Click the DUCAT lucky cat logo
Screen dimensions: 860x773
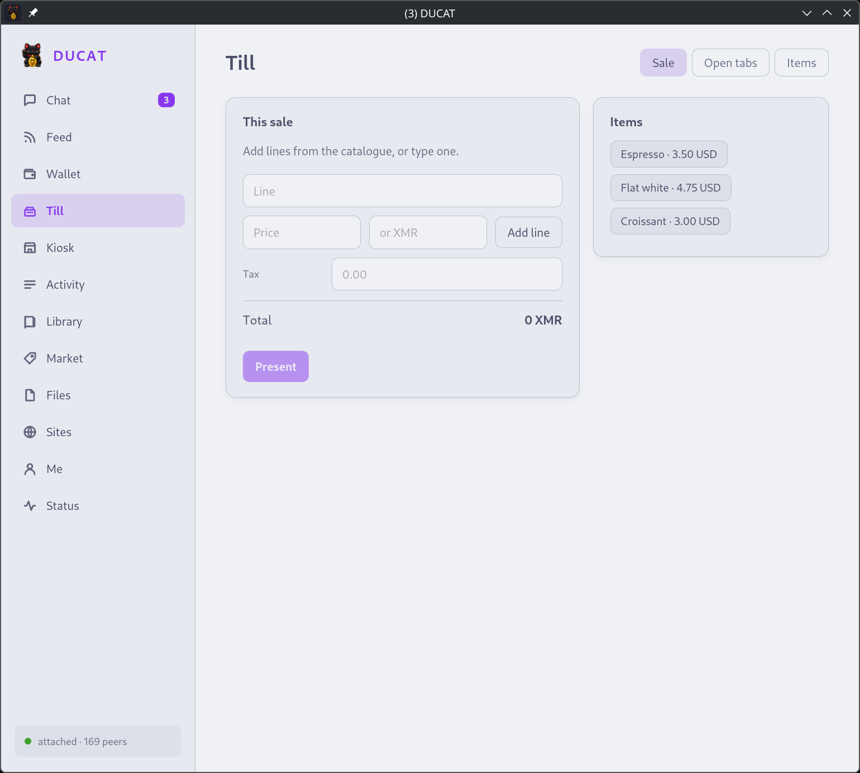[x=32, y=55]
